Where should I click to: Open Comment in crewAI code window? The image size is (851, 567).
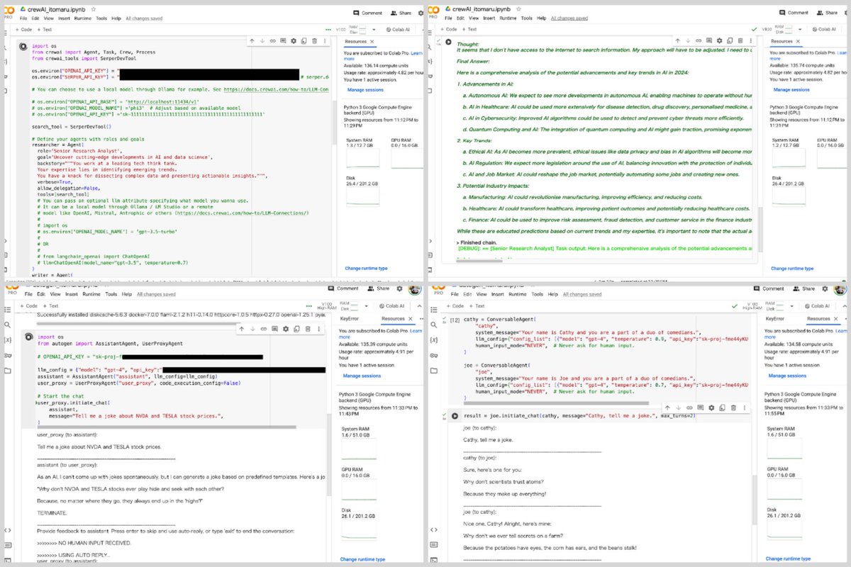coord(367,13)
